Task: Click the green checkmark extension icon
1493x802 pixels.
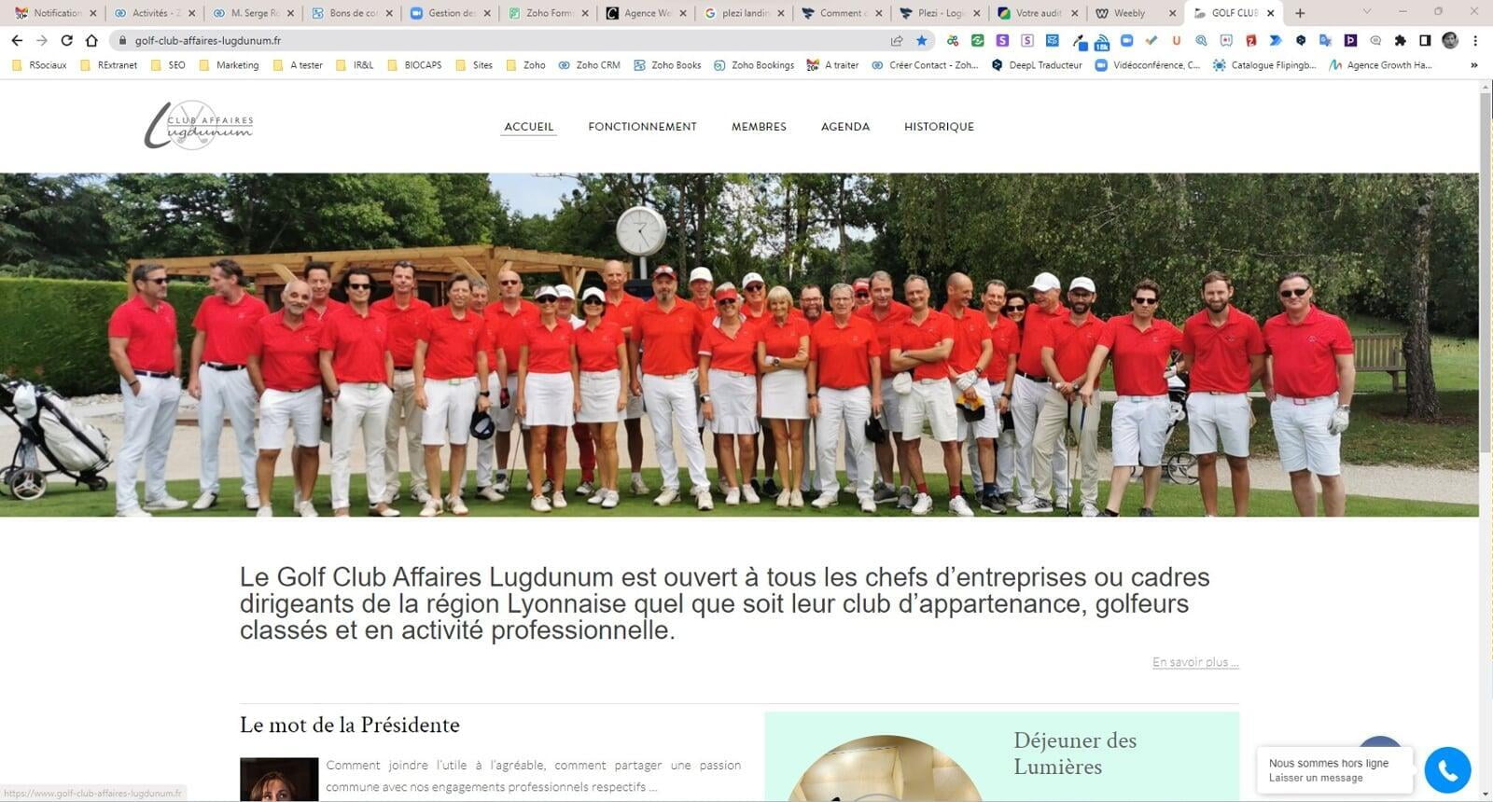Action: (x=1151, y=40)
